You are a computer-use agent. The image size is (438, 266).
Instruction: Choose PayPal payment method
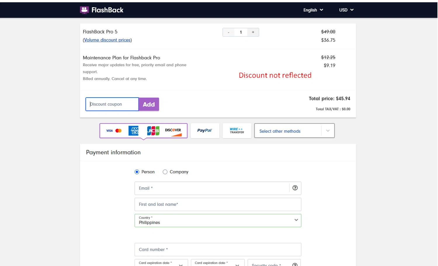tap(205, 131)
